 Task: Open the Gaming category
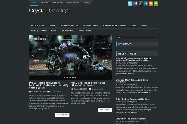(x=144, y=26)
